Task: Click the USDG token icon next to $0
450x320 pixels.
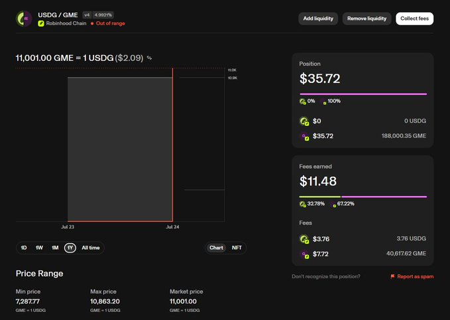Action: 304,121
